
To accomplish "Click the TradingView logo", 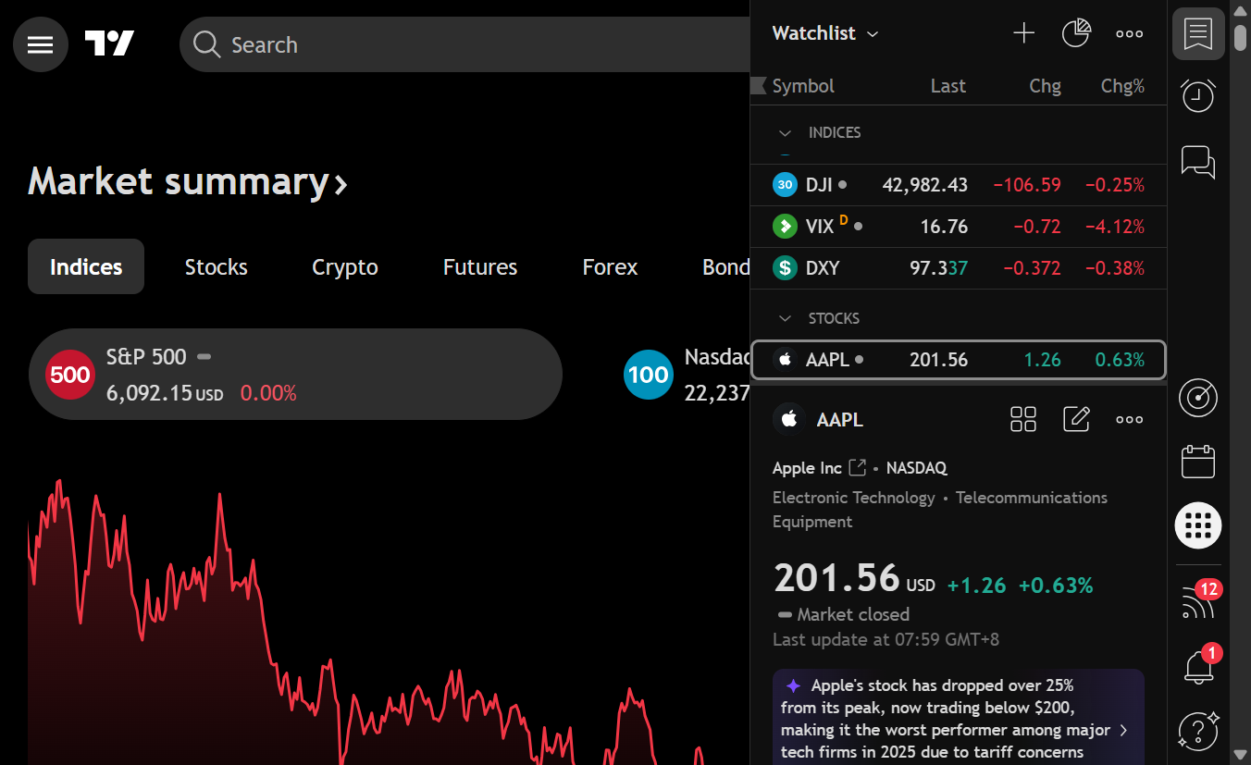I will coord(109,43).
